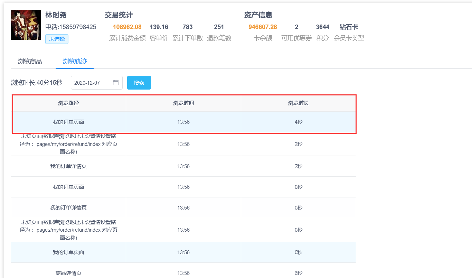Open the 浏览商品 tab
472x278 pixels.
point(30,62)
